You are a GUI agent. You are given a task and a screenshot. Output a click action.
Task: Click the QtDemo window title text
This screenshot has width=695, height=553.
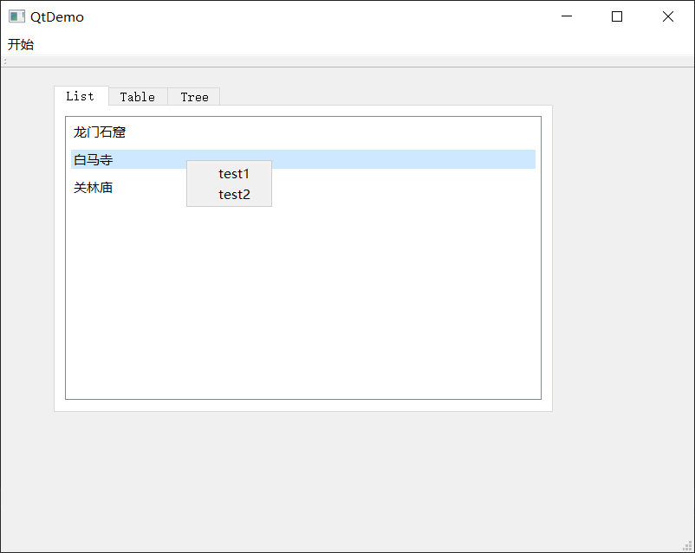pyautogui.click(x=59, y=16)
